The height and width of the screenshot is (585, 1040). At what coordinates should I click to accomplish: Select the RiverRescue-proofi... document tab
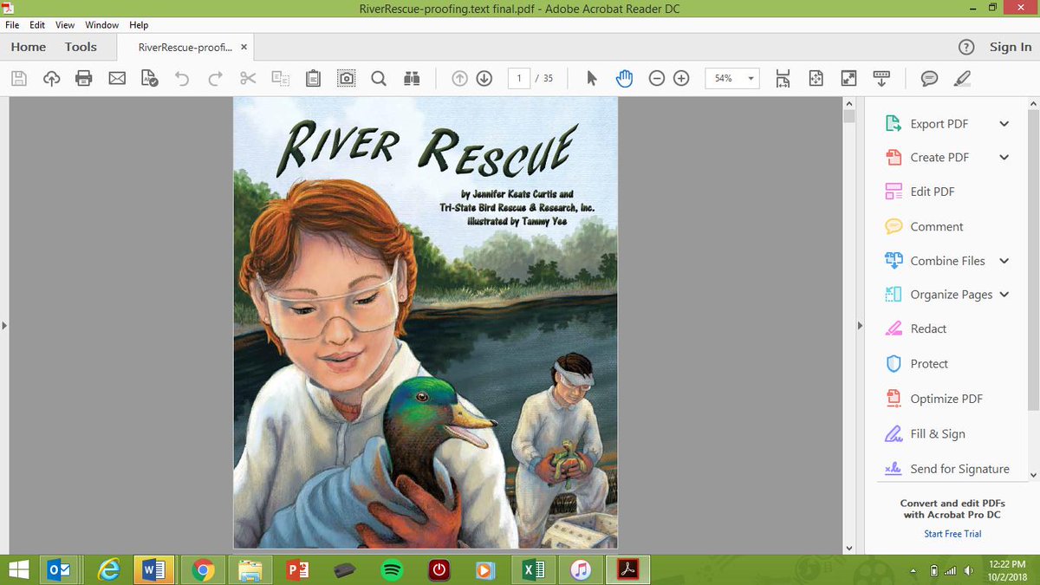[186, 48]
